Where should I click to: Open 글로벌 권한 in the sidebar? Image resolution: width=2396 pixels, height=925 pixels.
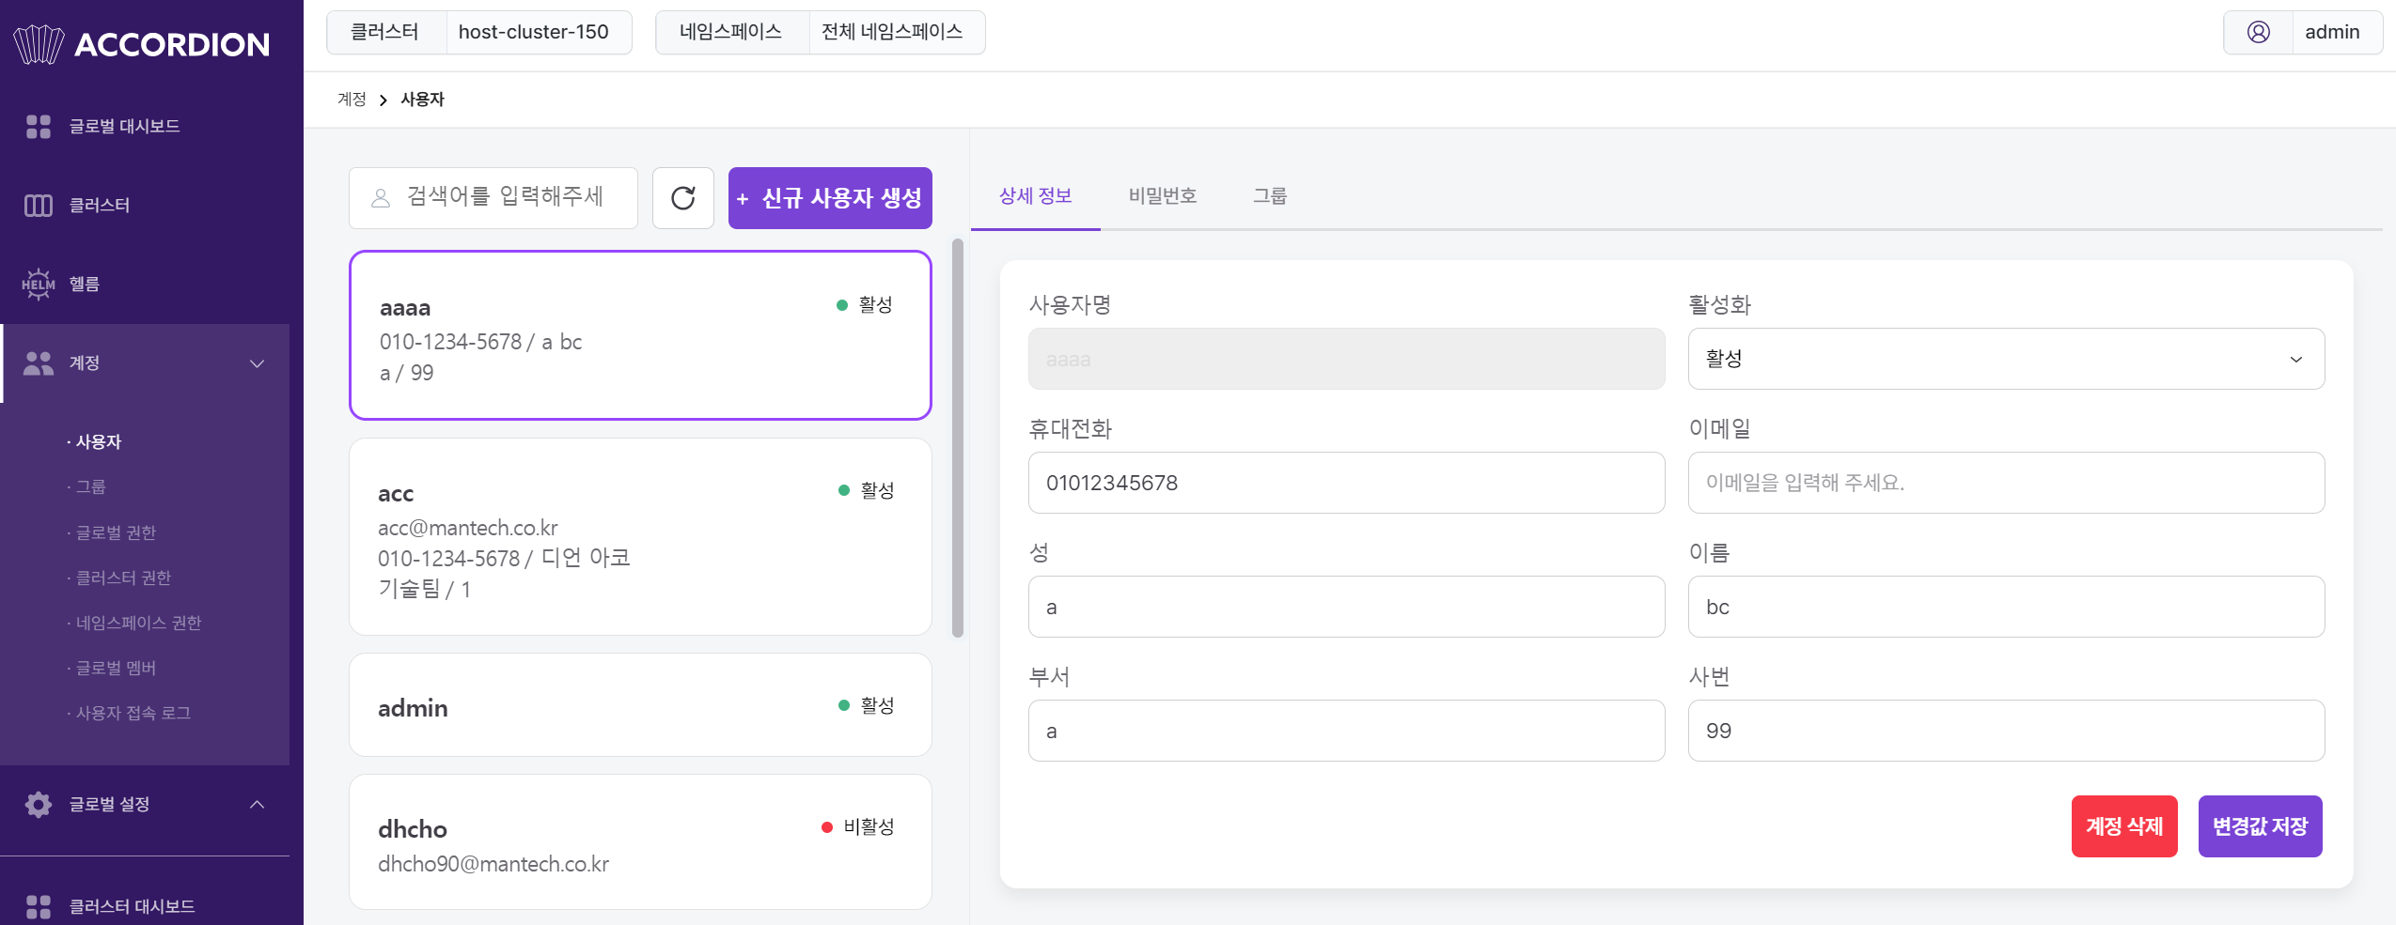pos(115,532)
